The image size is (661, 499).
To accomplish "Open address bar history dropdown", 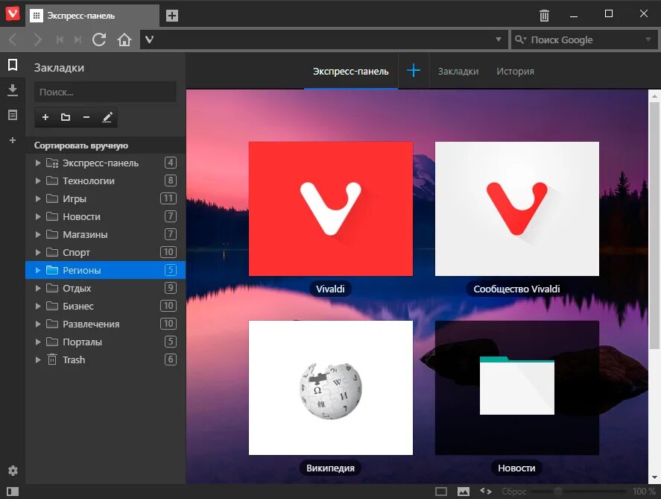I will coord(499,40).
